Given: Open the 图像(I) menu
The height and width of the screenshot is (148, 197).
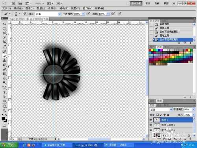Looking at the screenshot, I should click(x=30, y=8).
